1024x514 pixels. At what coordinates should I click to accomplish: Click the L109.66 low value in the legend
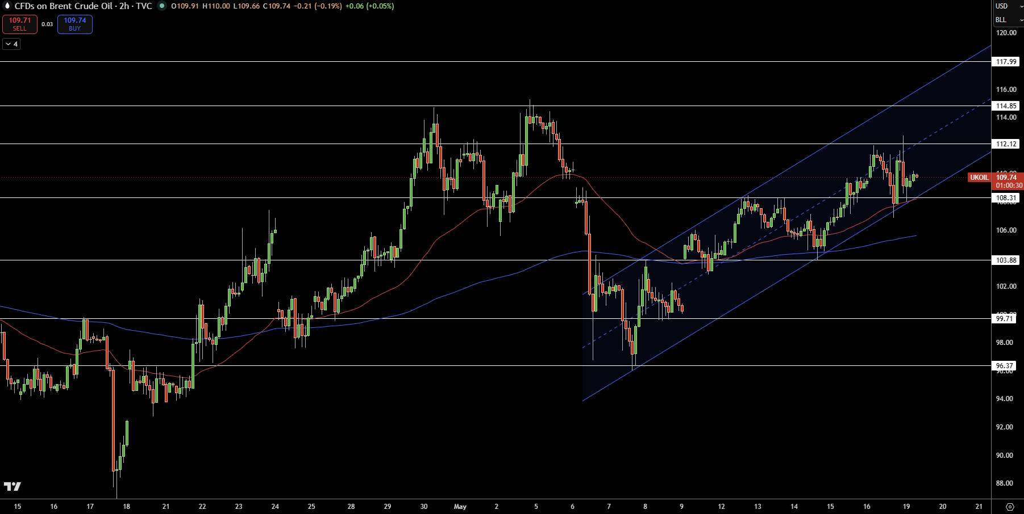click(x=247, y=6)
